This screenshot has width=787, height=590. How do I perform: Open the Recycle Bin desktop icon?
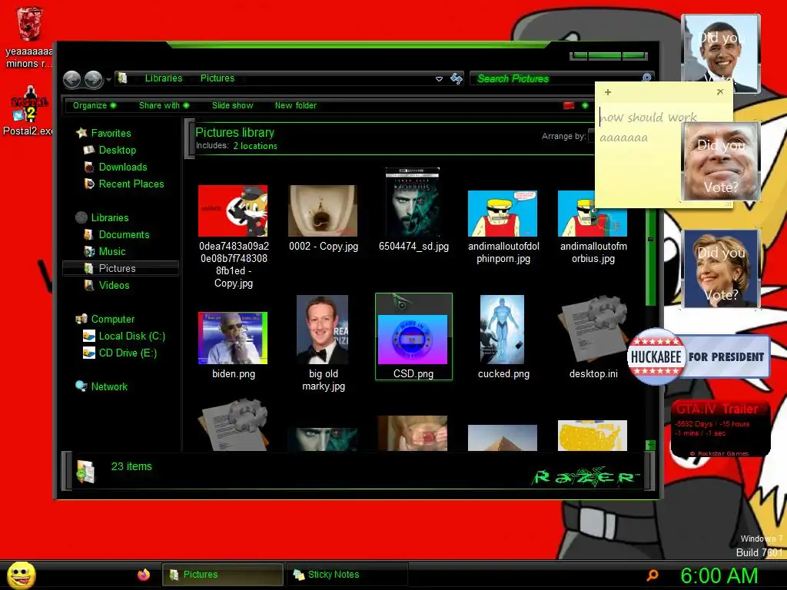(28, 38)
